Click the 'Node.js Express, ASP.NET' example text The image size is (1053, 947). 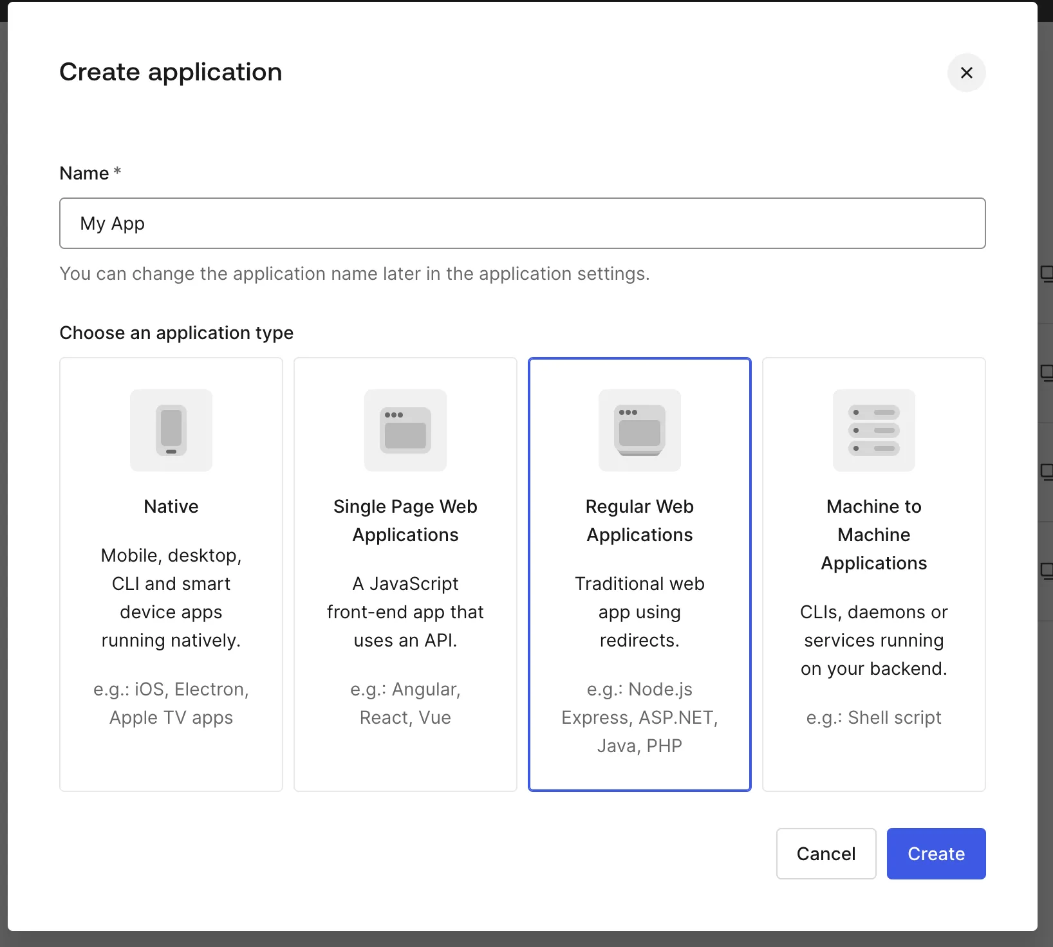639,717
